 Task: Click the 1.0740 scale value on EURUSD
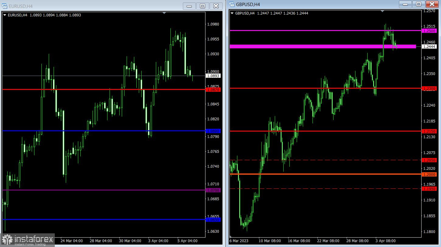tap(213, 166)
